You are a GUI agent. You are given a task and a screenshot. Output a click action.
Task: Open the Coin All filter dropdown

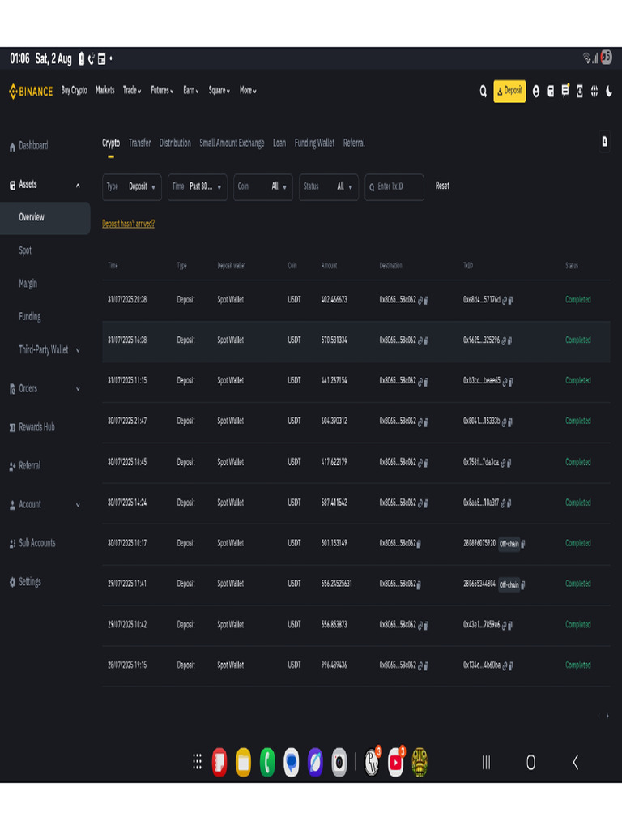pyautogui.click(x=263, y=187)
